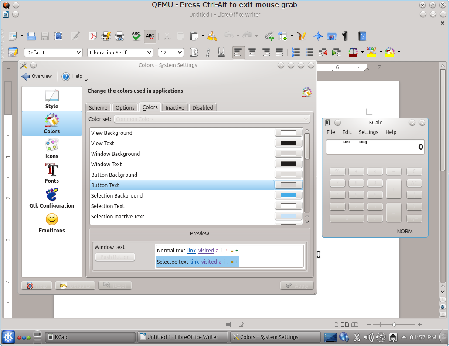Screen dimensions: 449x346
Task: Switch to the Scheme tab
Action: (x=98, y=107)
